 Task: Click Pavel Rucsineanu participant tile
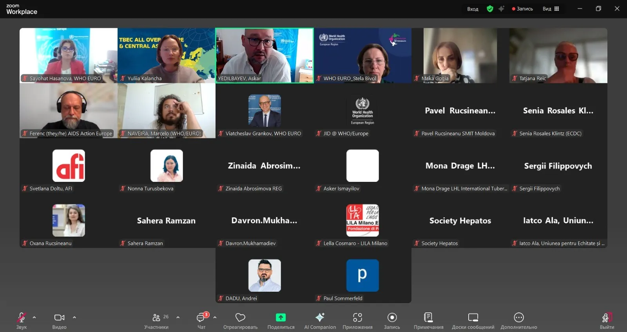coord(460,111)
